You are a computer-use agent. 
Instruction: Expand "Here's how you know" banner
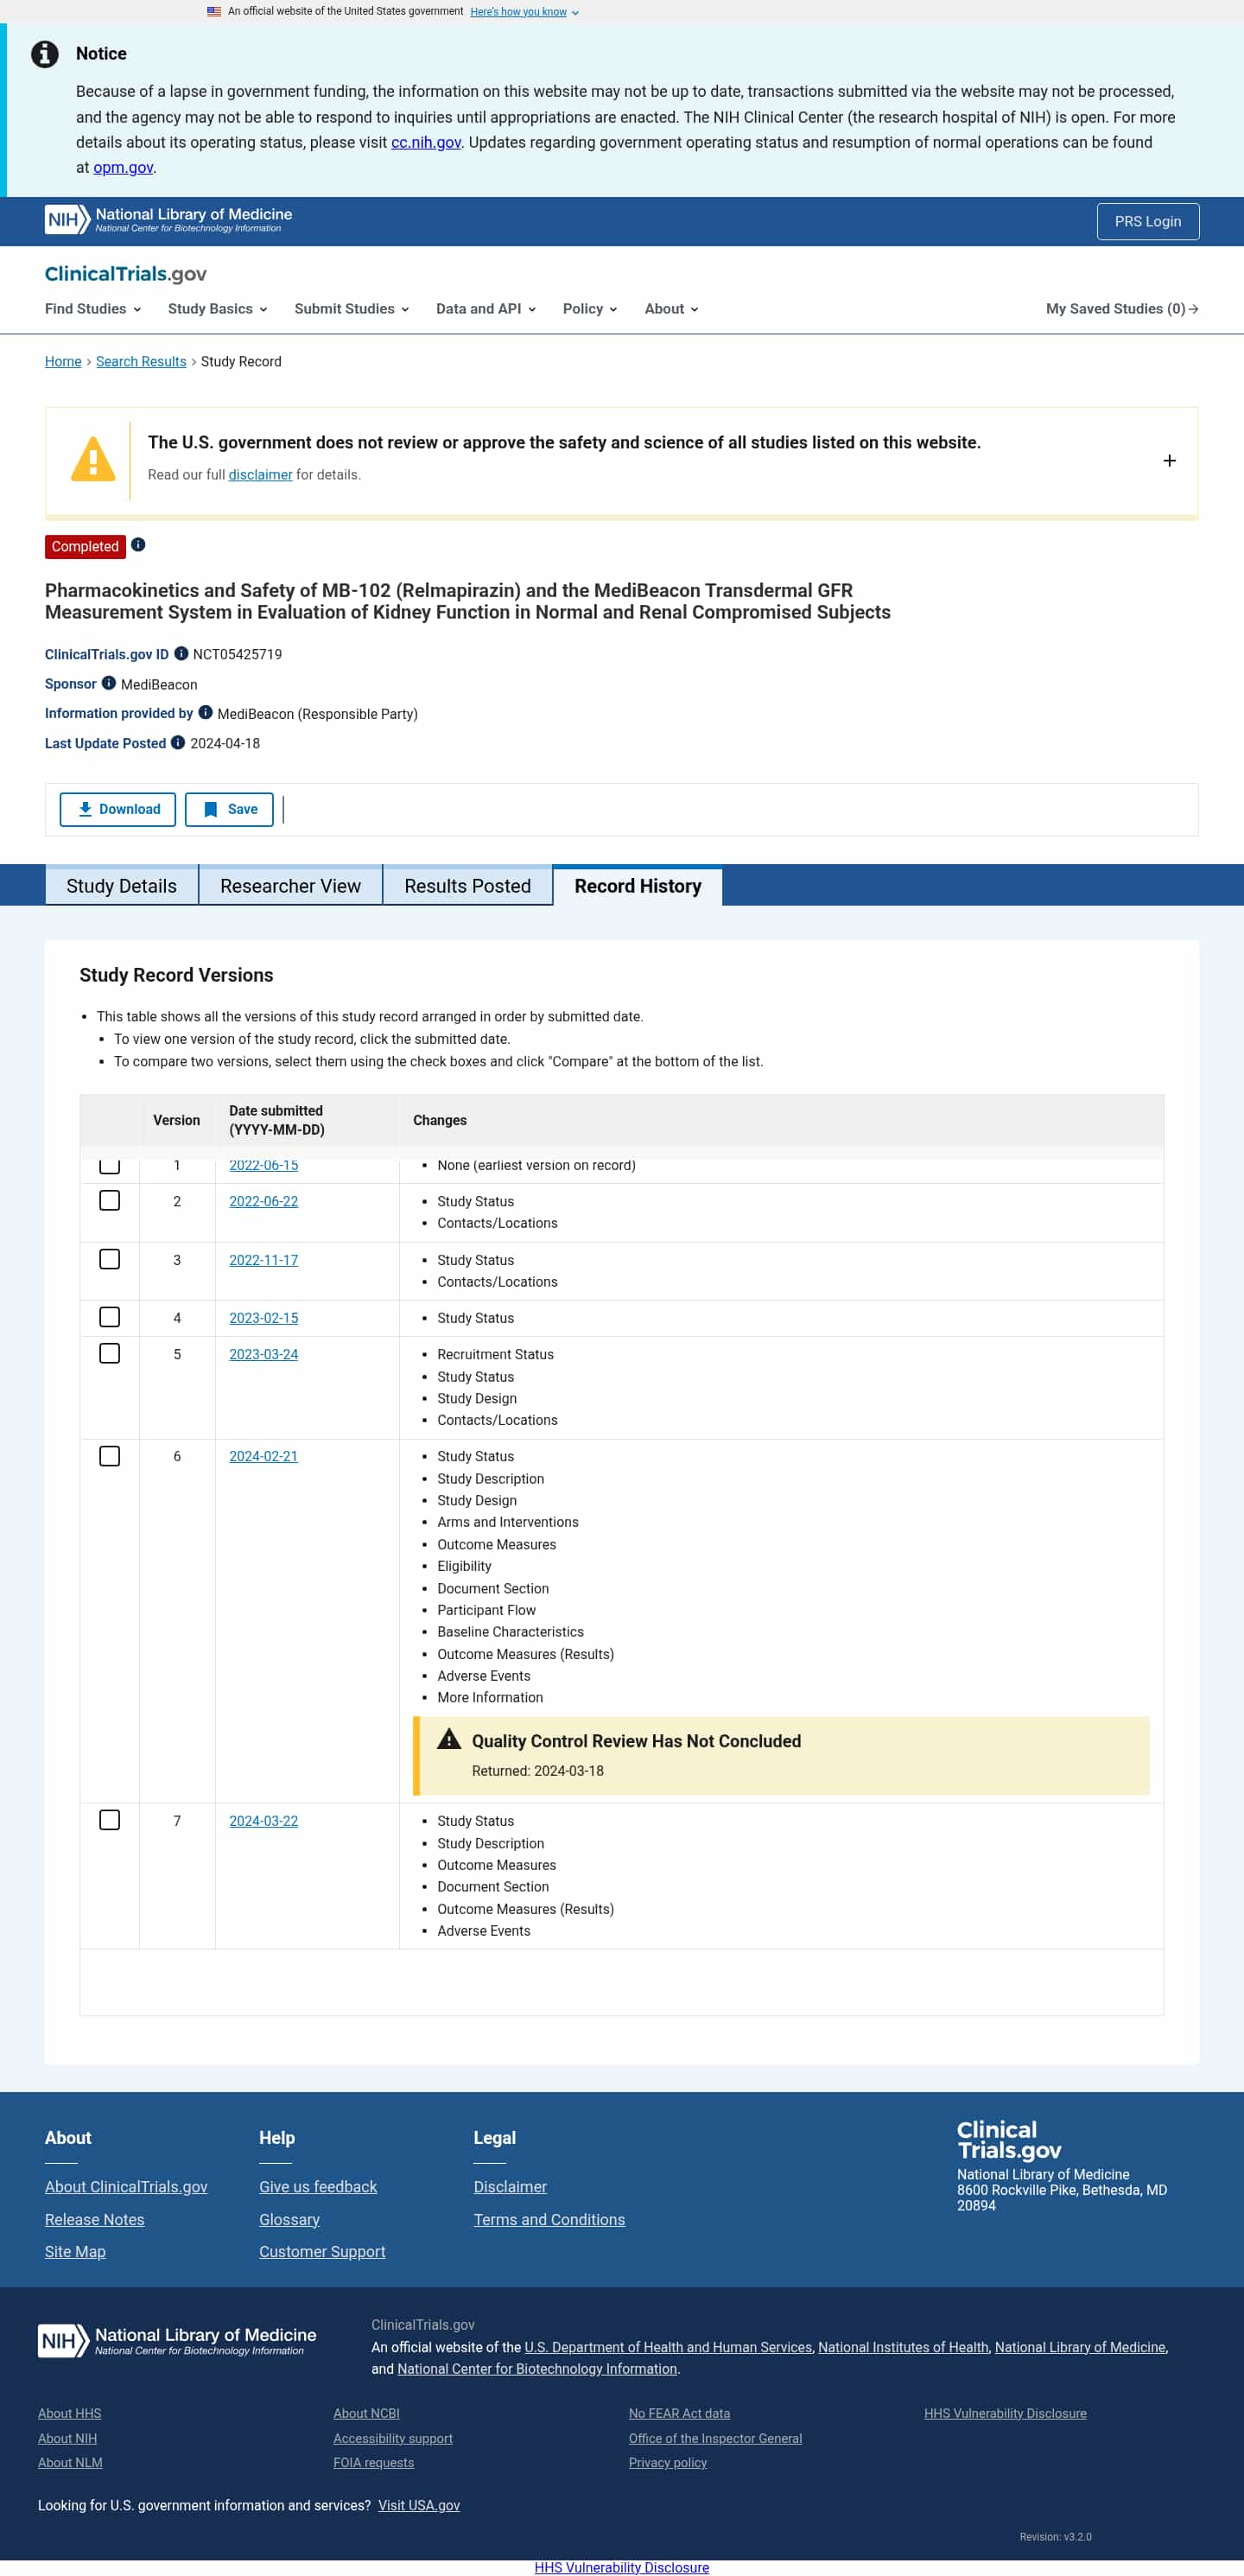click(x=523, y=12)
